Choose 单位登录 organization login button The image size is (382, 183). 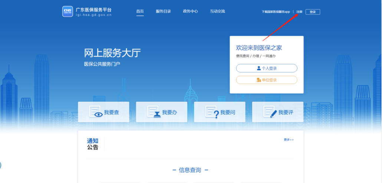tap(267, 80)
